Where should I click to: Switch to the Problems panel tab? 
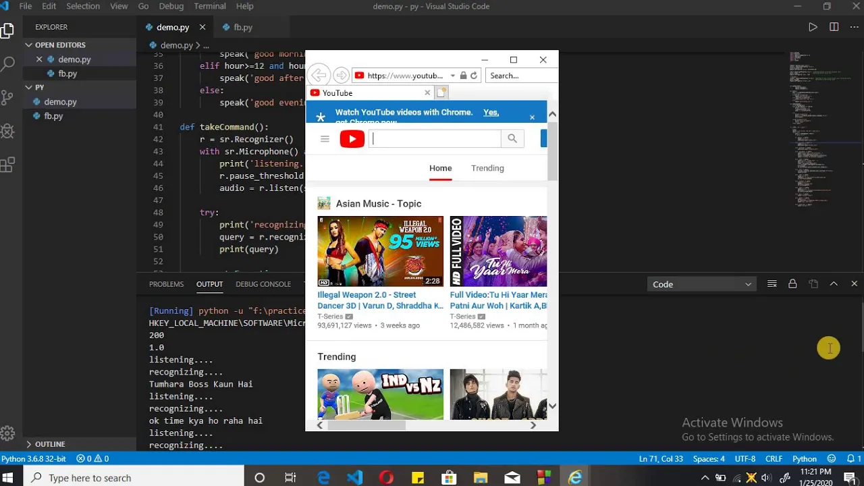click(166, 284)
